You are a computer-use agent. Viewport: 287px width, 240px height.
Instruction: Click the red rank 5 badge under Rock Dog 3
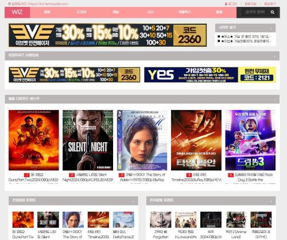231,175
